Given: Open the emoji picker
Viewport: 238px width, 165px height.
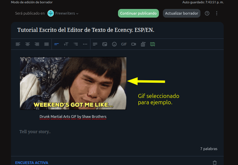Looking at the screenshot, I should (114, 44).
